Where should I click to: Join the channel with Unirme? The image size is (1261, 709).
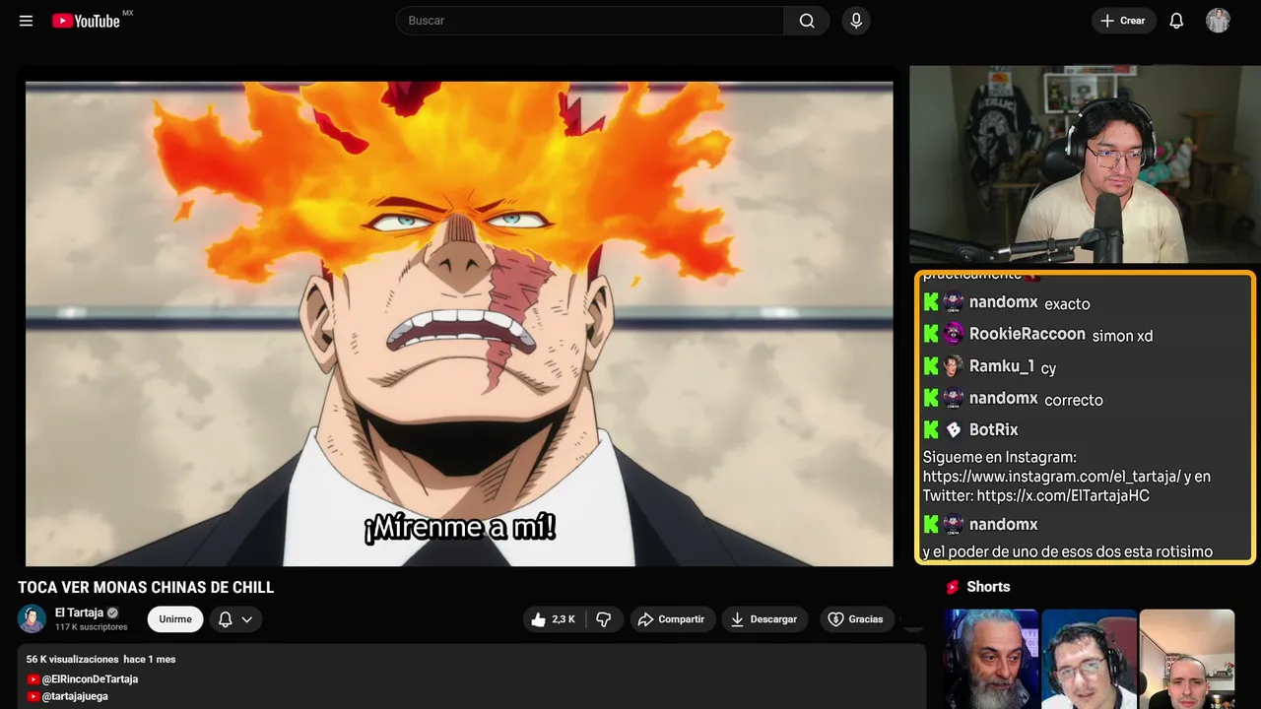coord(175,619)
